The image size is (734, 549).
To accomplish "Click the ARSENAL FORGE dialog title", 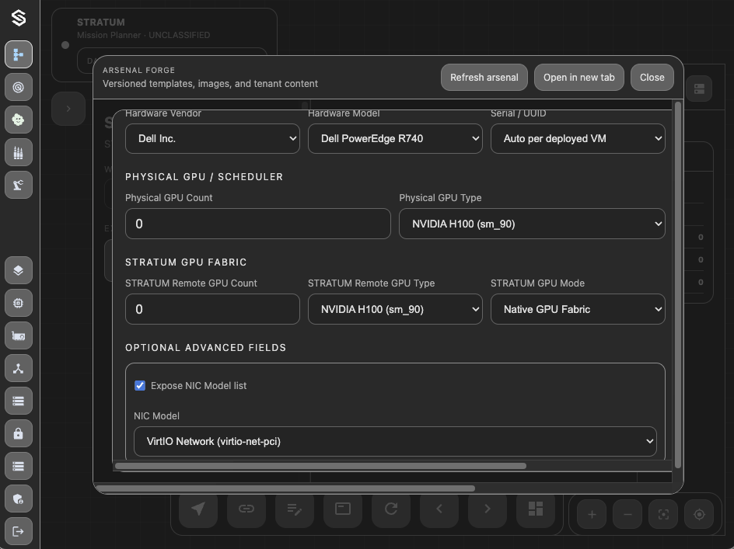I will coord(138,70).
